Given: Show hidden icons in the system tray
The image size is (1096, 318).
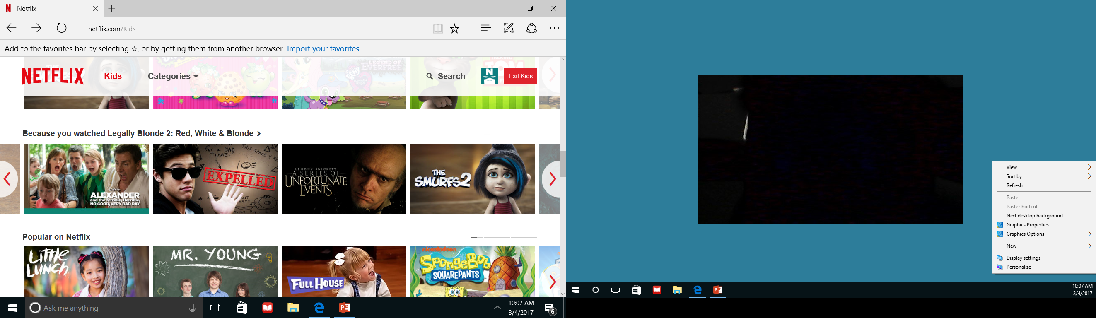Looking at the screenshot, I should click(497, 308).
